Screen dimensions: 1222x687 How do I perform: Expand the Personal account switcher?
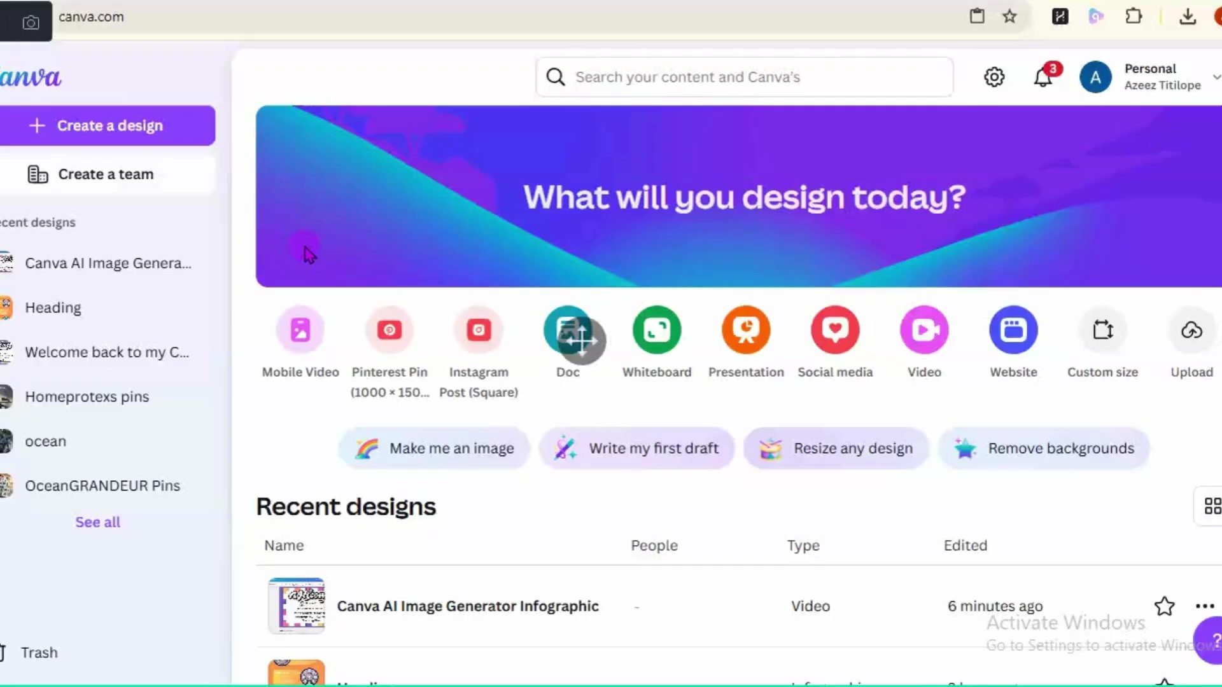pyautogui.click(x=1216, y=77)
